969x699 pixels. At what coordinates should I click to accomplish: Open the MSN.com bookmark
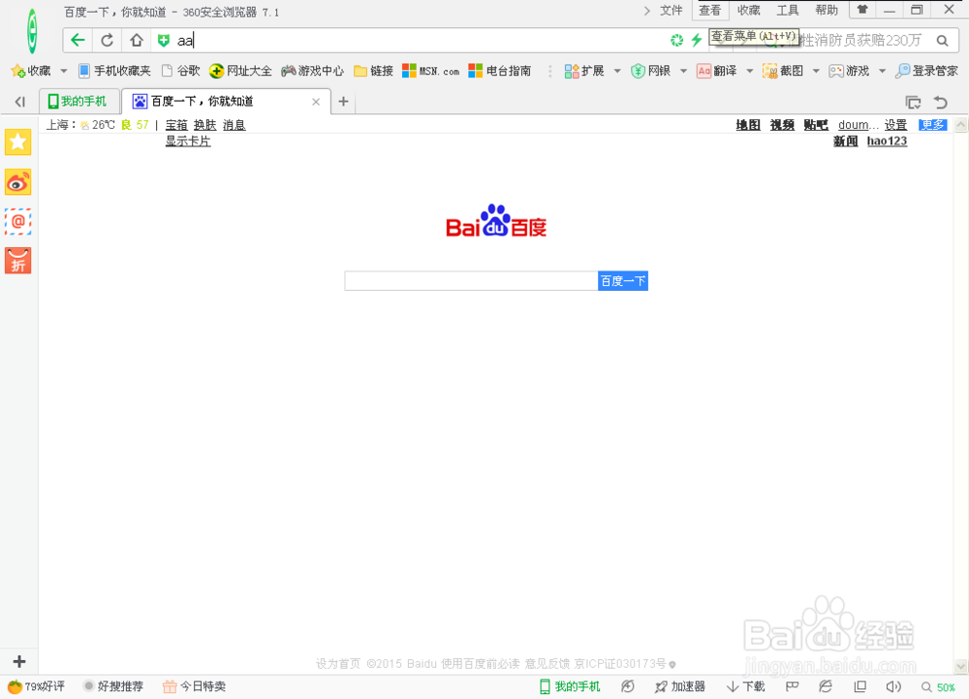coord(431,71)
